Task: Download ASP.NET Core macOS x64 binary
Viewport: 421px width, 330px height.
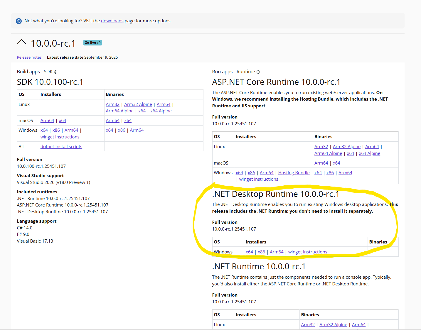Action: point(336,163)
